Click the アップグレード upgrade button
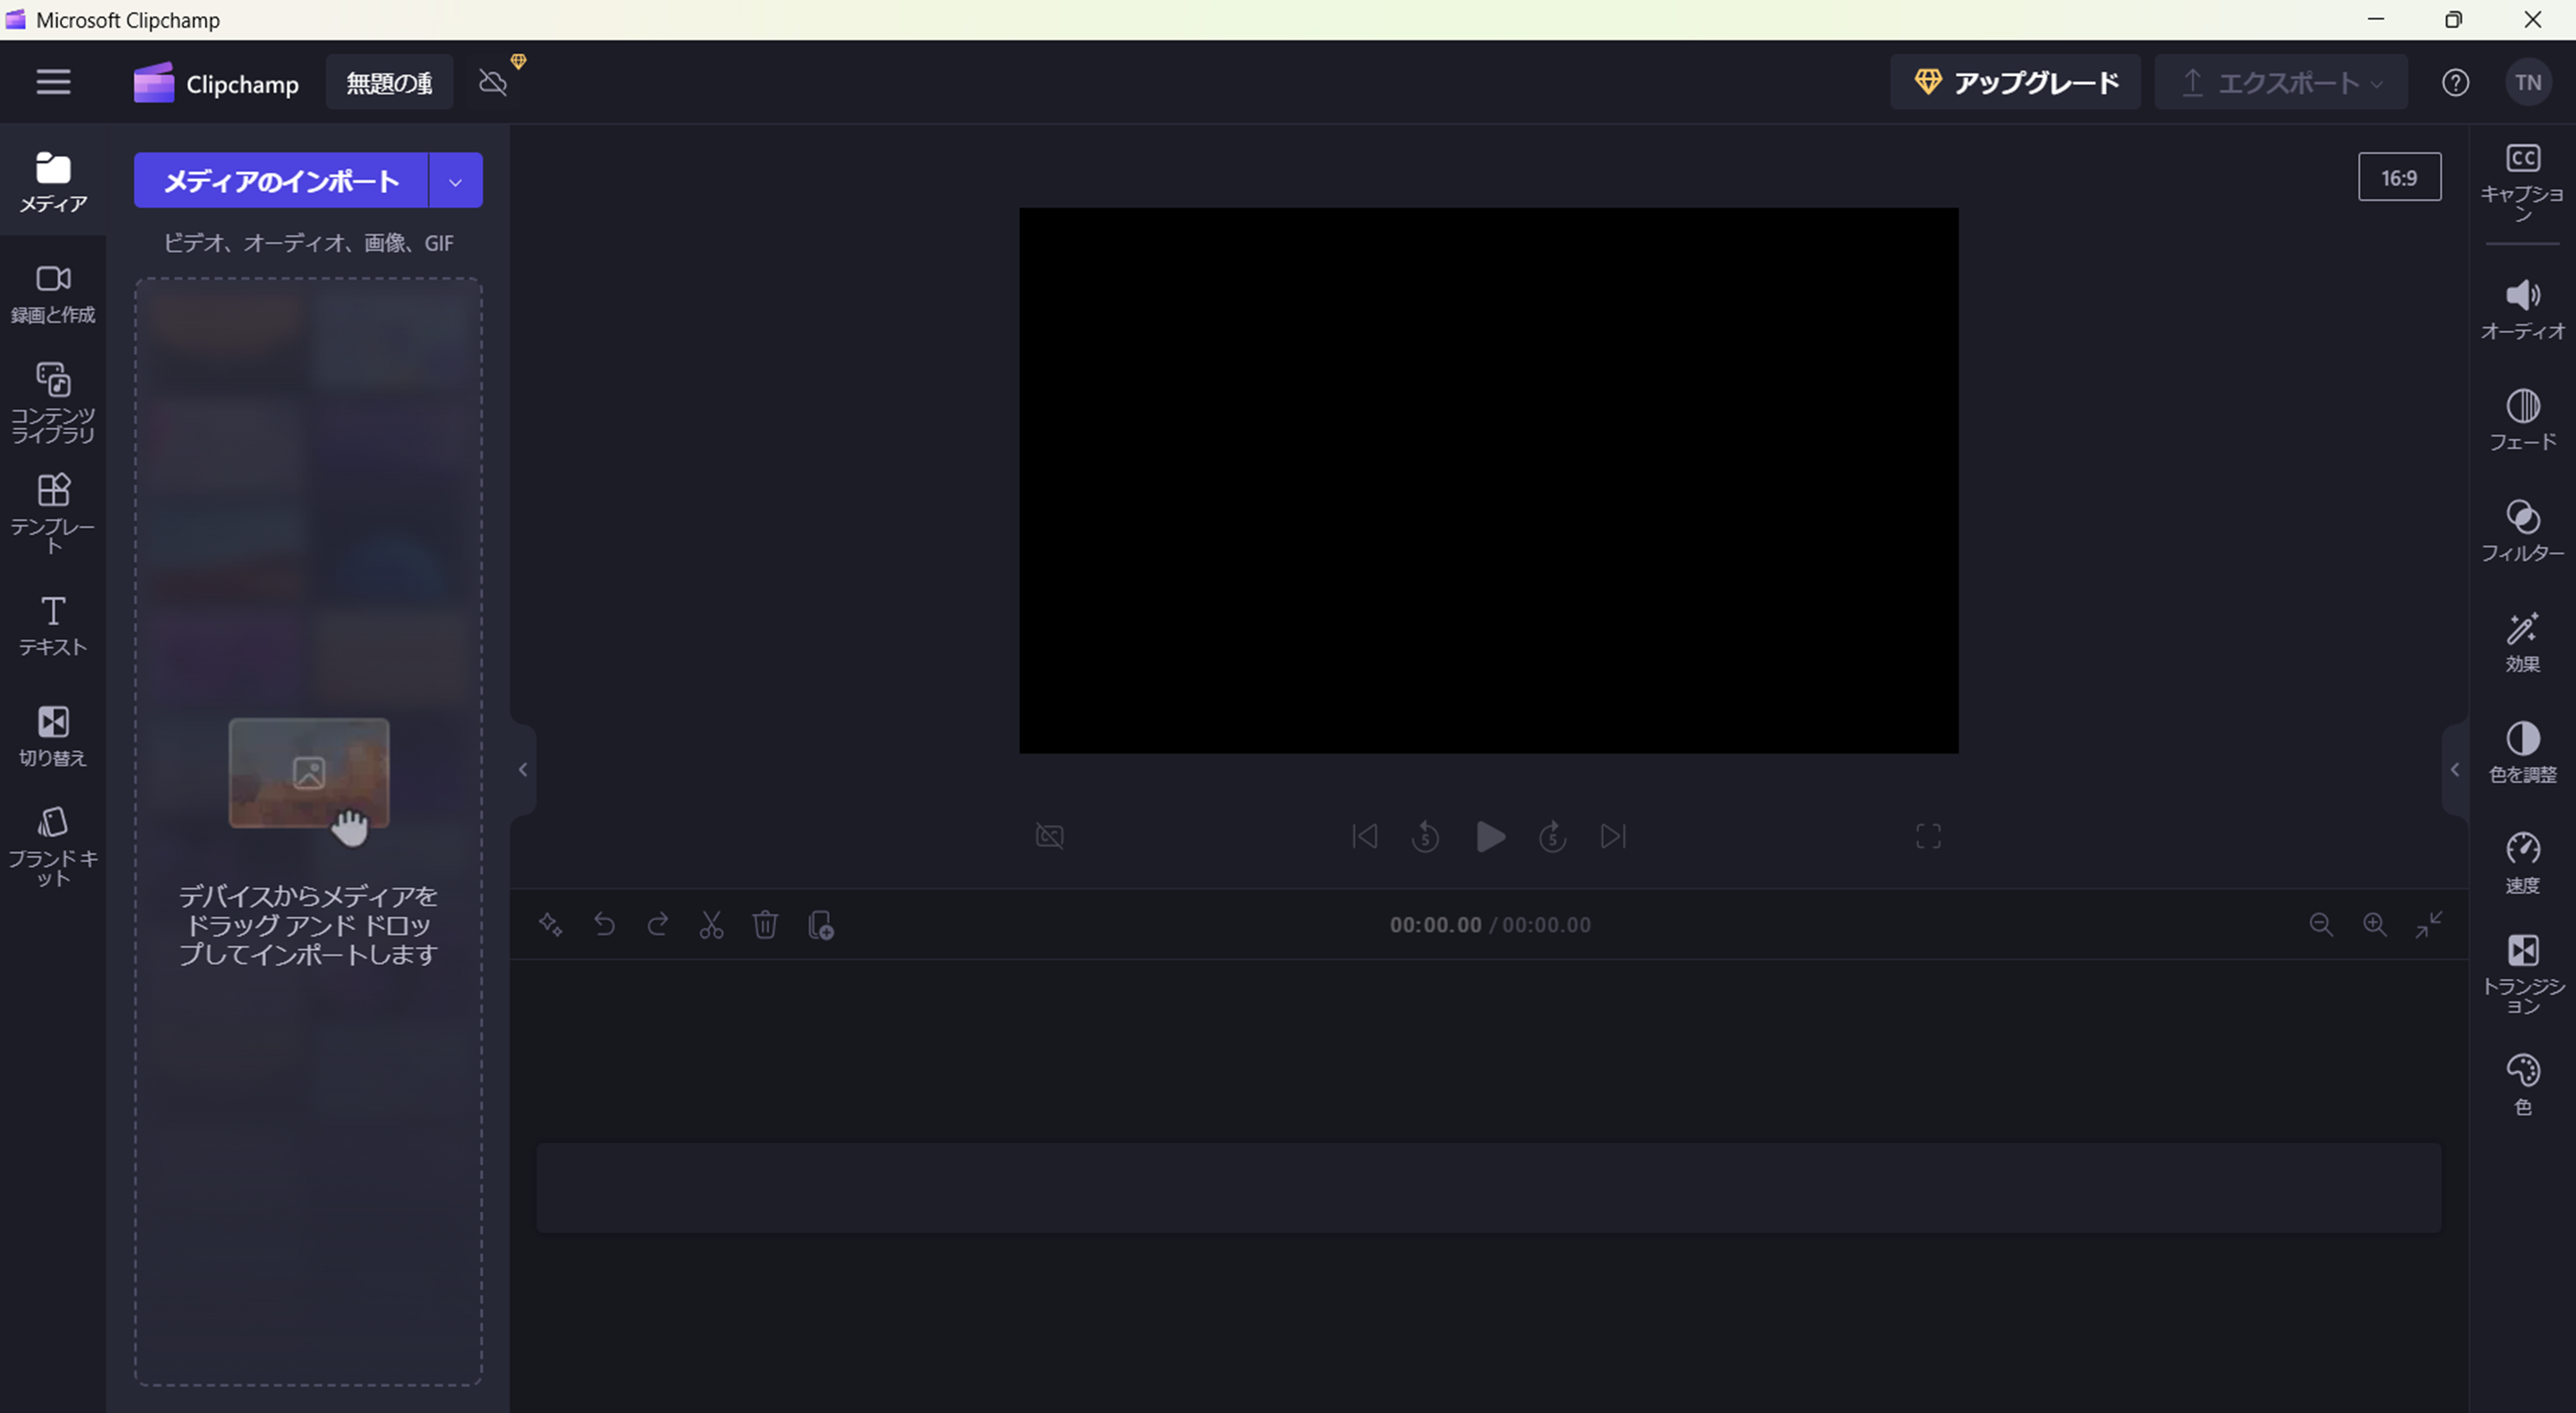Image resolution: width=2576 pixels, height=1413 pixels. [2015, 82]
